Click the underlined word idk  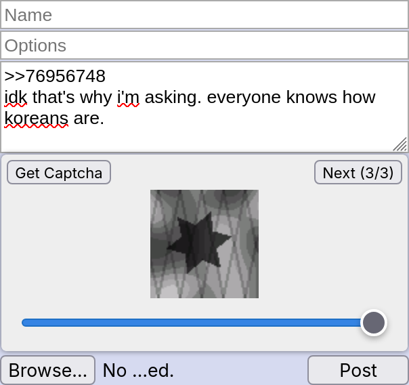pos(16,98)
